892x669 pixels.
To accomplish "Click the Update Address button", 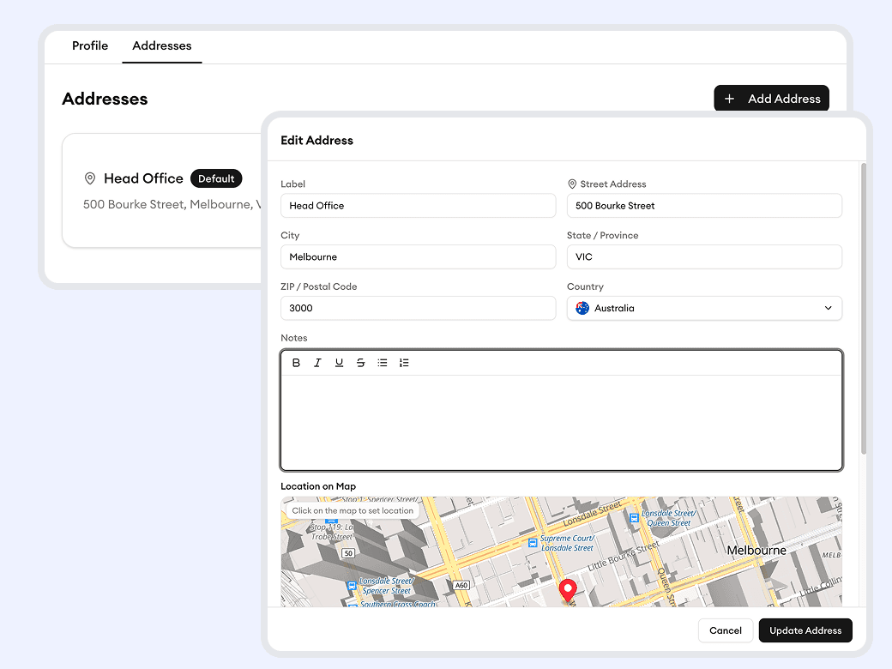I will click(x=805, y=630).
